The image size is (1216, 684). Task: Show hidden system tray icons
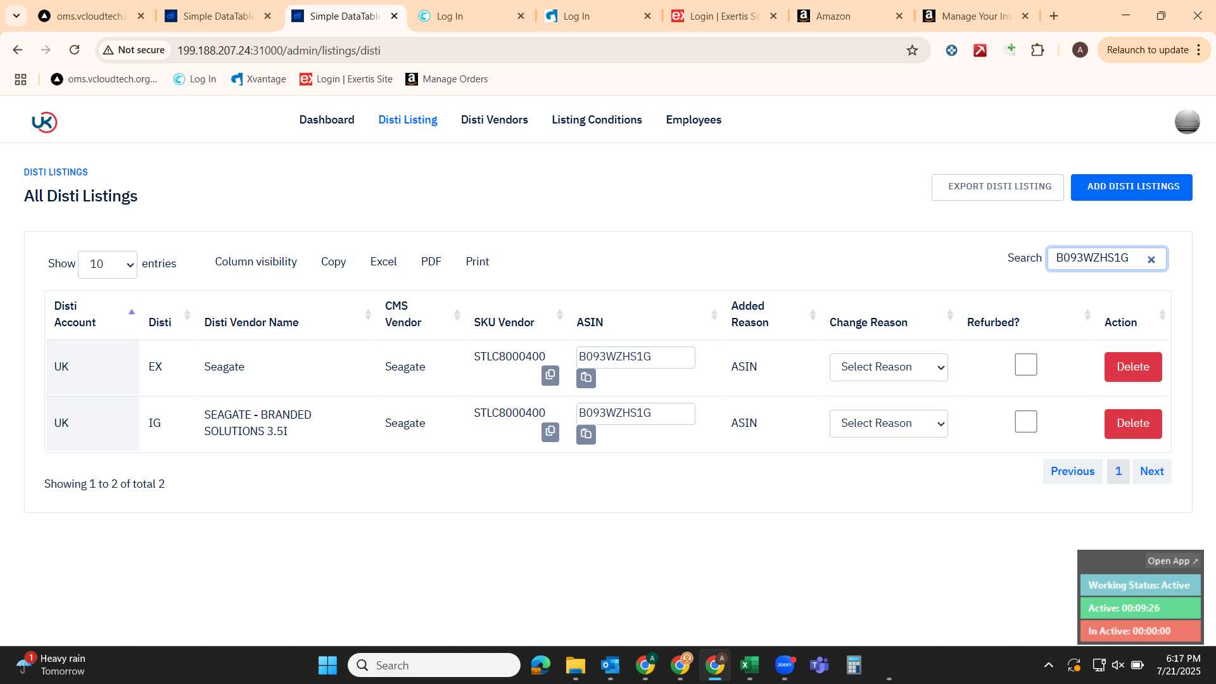[1049, 665]
